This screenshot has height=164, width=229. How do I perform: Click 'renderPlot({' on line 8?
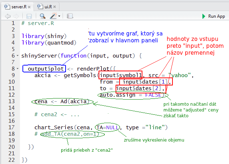pos(96,68)
